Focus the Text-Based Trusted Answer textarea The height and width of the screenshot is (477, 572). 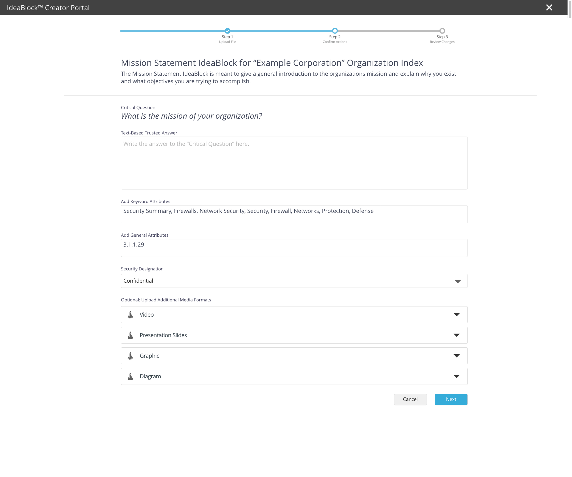tap(294, 163)
